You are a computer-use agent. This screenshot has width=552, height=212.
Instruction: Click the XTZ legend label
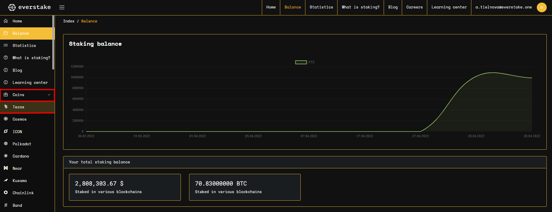tap(311, 62)
